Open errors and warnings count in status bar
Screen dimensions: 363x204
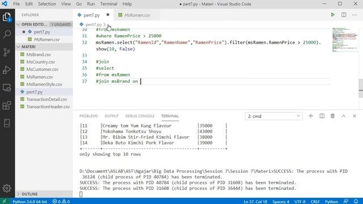[61, 202]
